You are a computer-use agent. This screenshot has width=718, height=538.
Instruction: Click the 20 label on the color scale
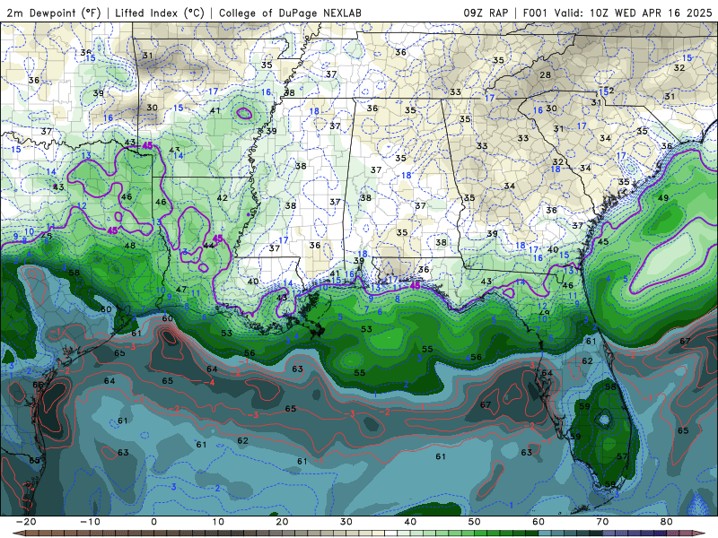coord(282,522)
